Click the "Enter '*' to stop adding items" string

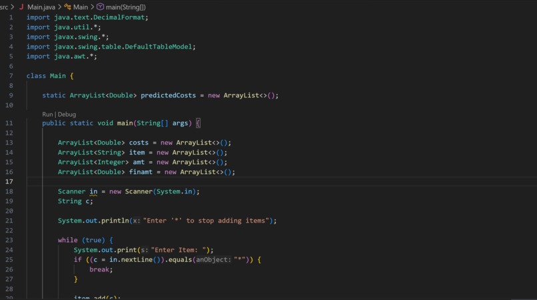click(x=206, y=221)
